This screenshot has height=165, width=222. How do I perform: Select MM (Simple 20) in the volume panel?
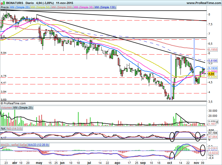coord(23,108)
